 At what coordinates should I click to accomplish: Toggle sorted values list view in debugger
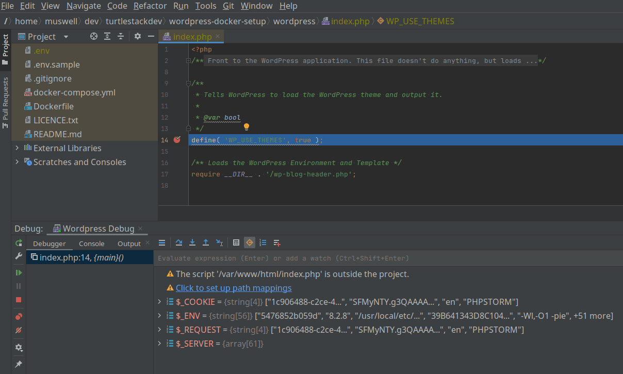point(263,242)
